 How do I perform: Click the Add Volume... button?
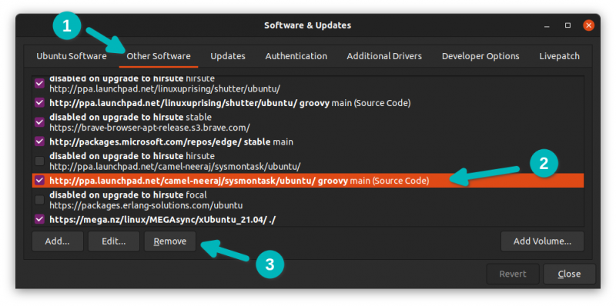coord(542,241)
